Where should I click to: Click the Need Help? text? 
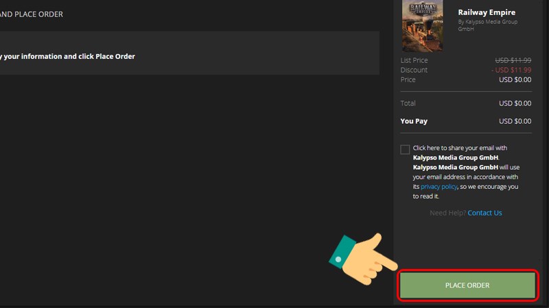tap(448, 213)
